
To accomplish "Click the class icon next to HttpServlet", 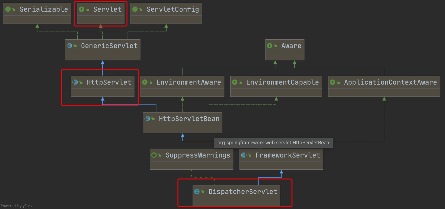I will click(75, 82).
